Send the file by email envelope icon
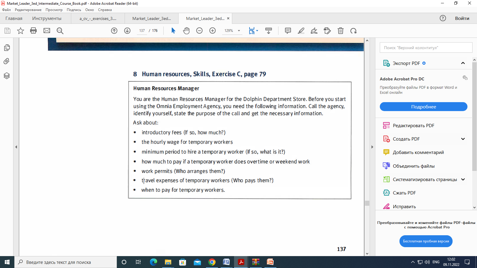477x268 pixels. click(x=47, y=31)
